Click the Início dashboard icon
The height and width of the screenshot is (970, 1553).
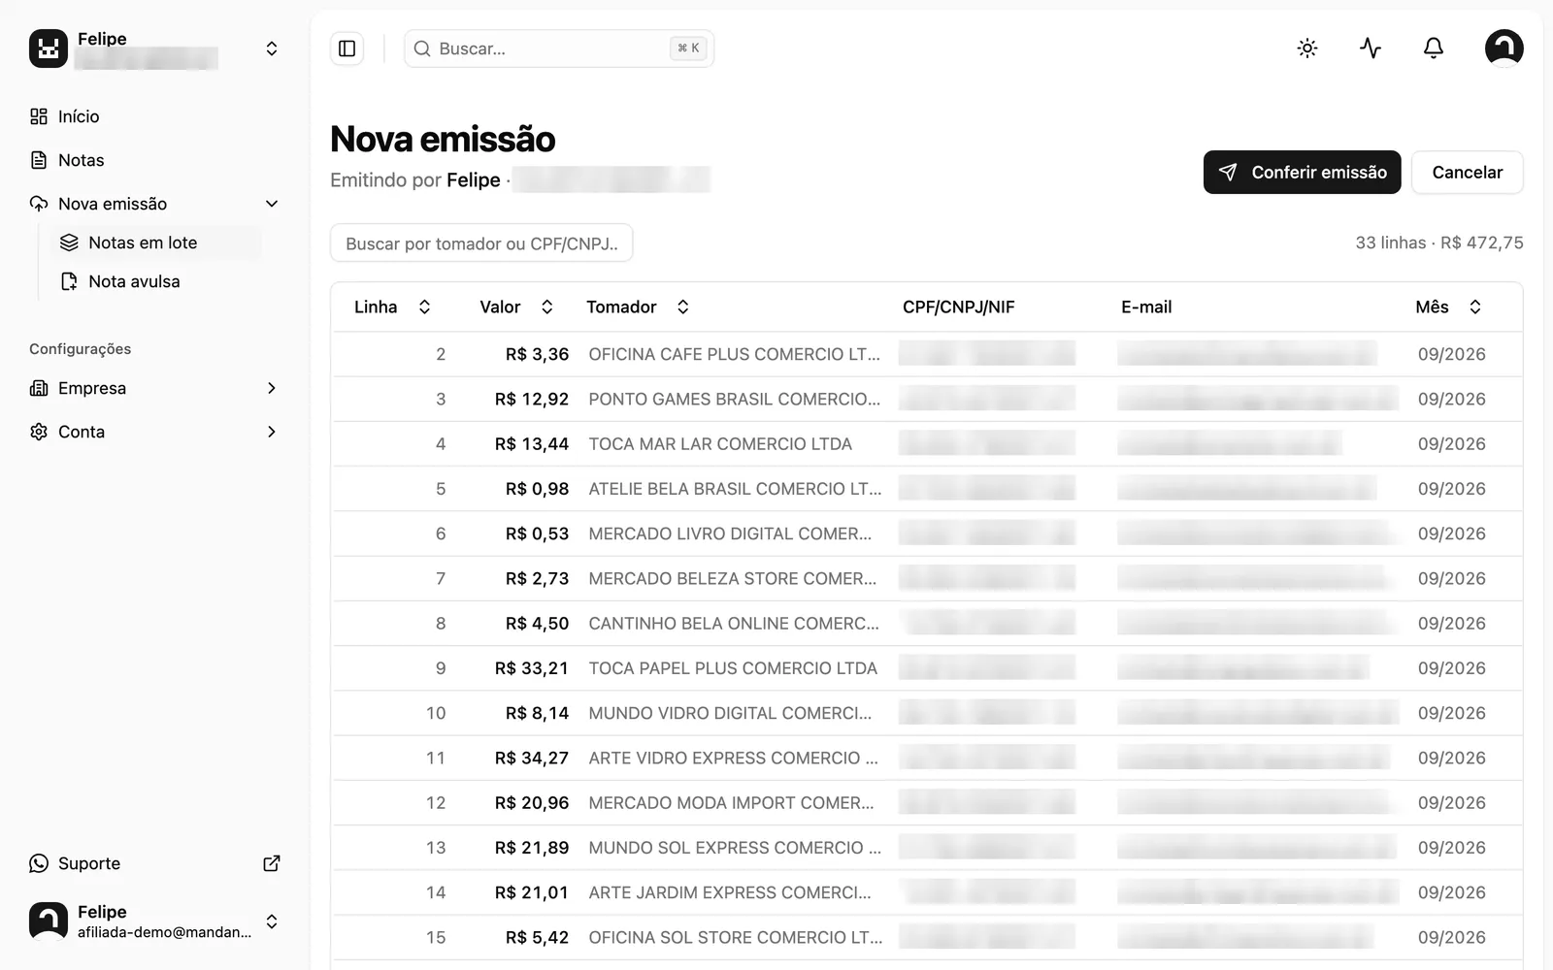point(39,116)
